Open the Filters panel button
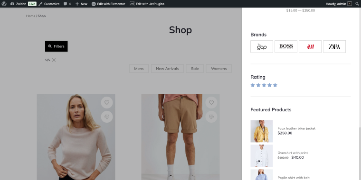This screenshot has width=361, height=180. click(x=57, y=46)
